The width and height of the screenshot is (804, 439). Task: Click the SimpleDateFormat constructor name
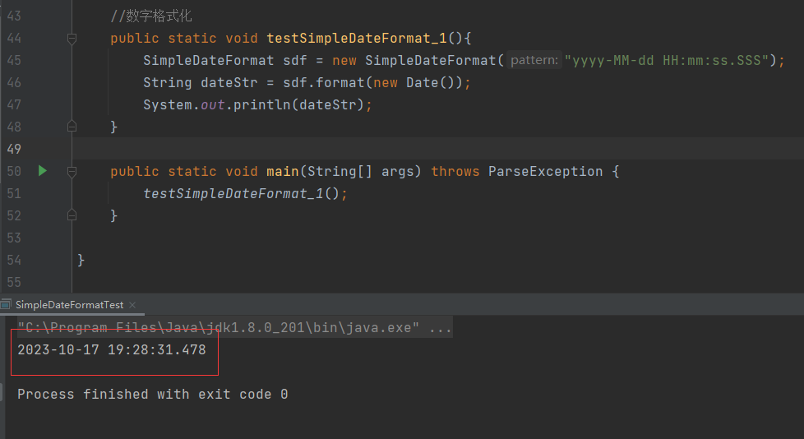coord(431,60)
